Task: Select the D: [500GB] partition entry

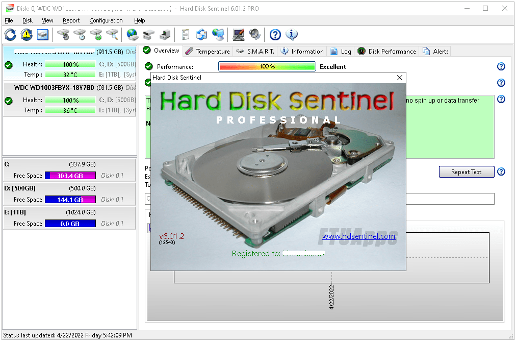Action: (69, 194)
